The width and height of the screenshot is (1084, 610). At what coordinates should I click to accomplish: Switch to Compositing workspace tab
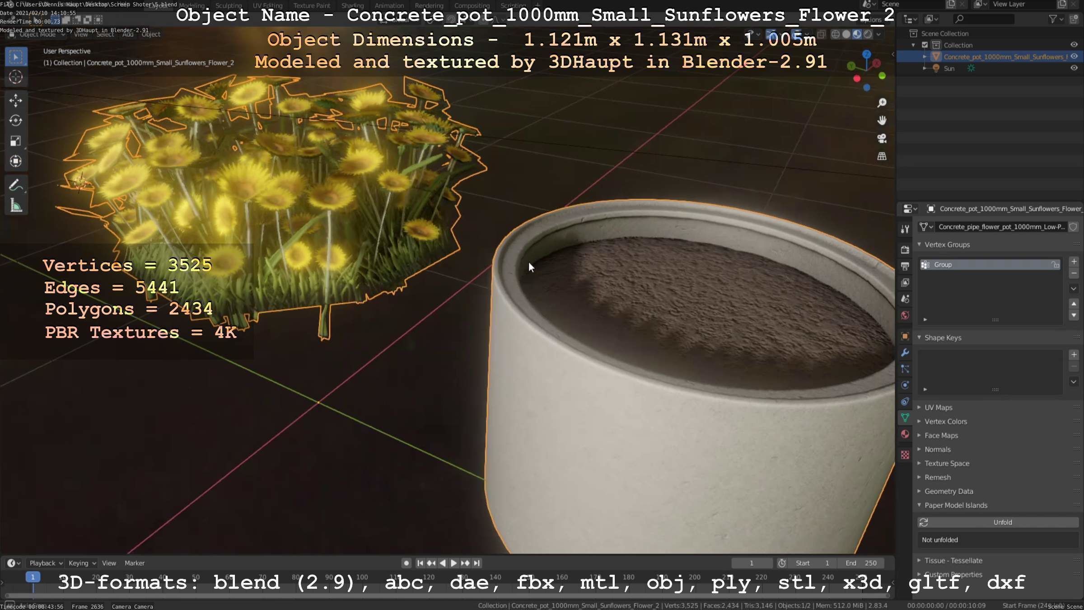[x=472, y=5]
